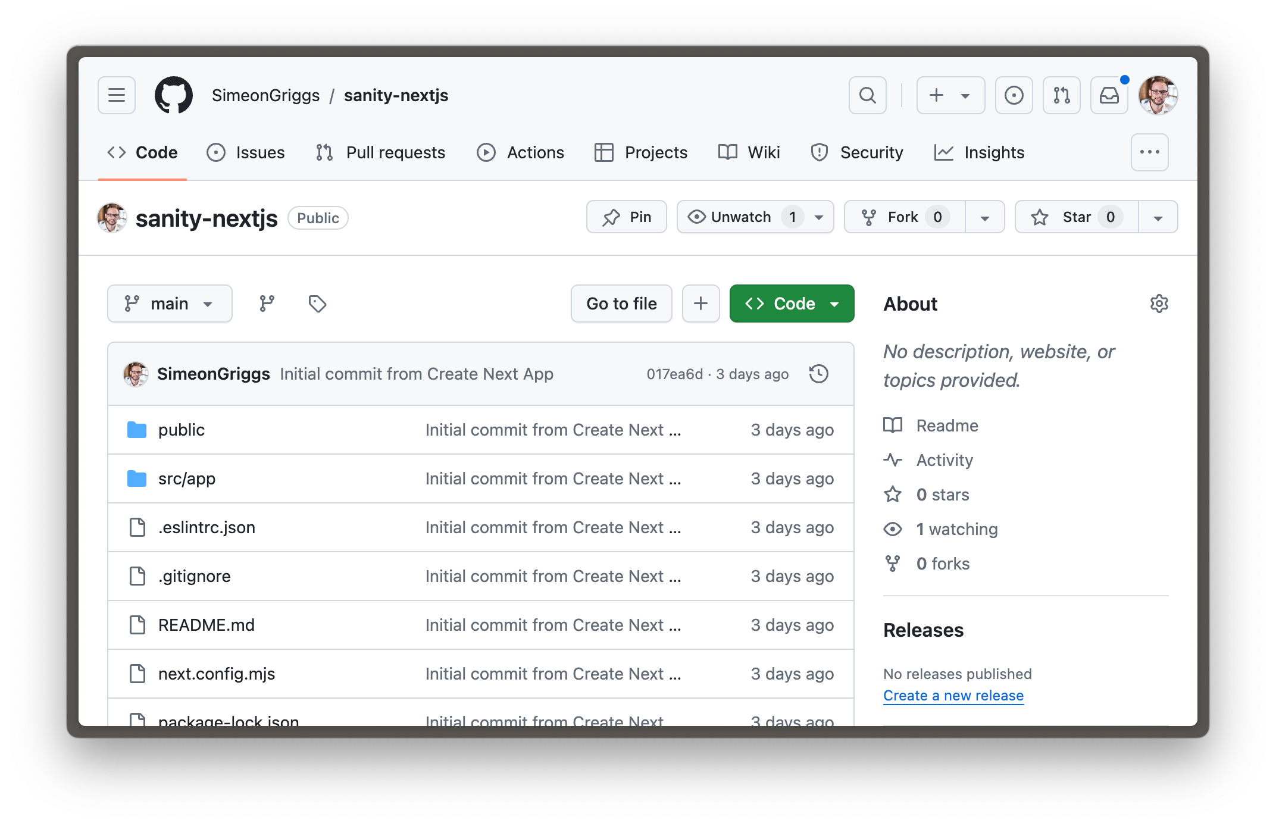
Task: Open the notifications inbox icon
Action: click(1109, 95)
